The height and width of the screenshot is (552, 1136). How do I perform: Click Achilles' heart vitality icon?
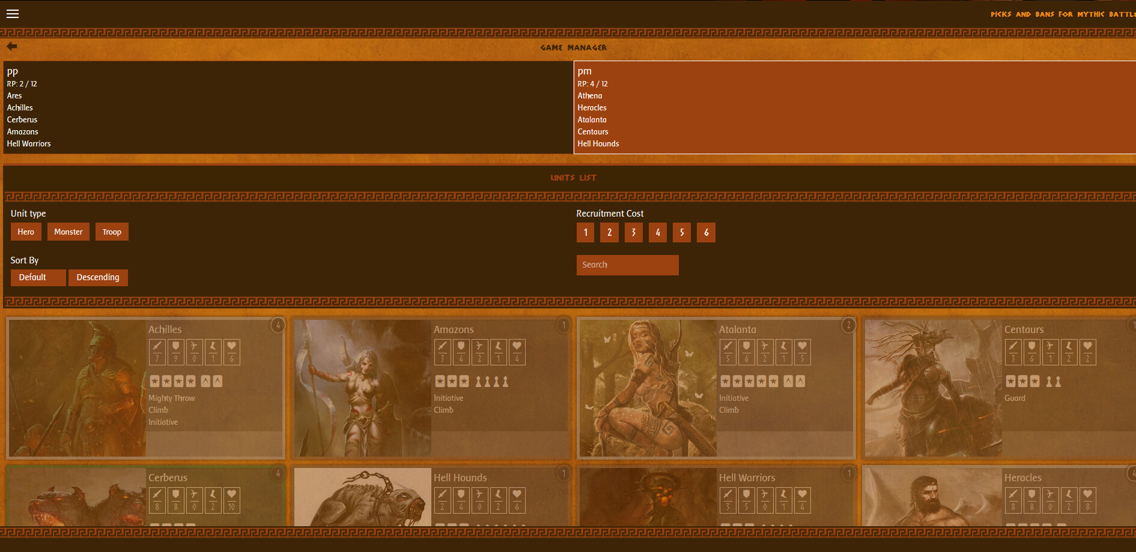point(232,352)
